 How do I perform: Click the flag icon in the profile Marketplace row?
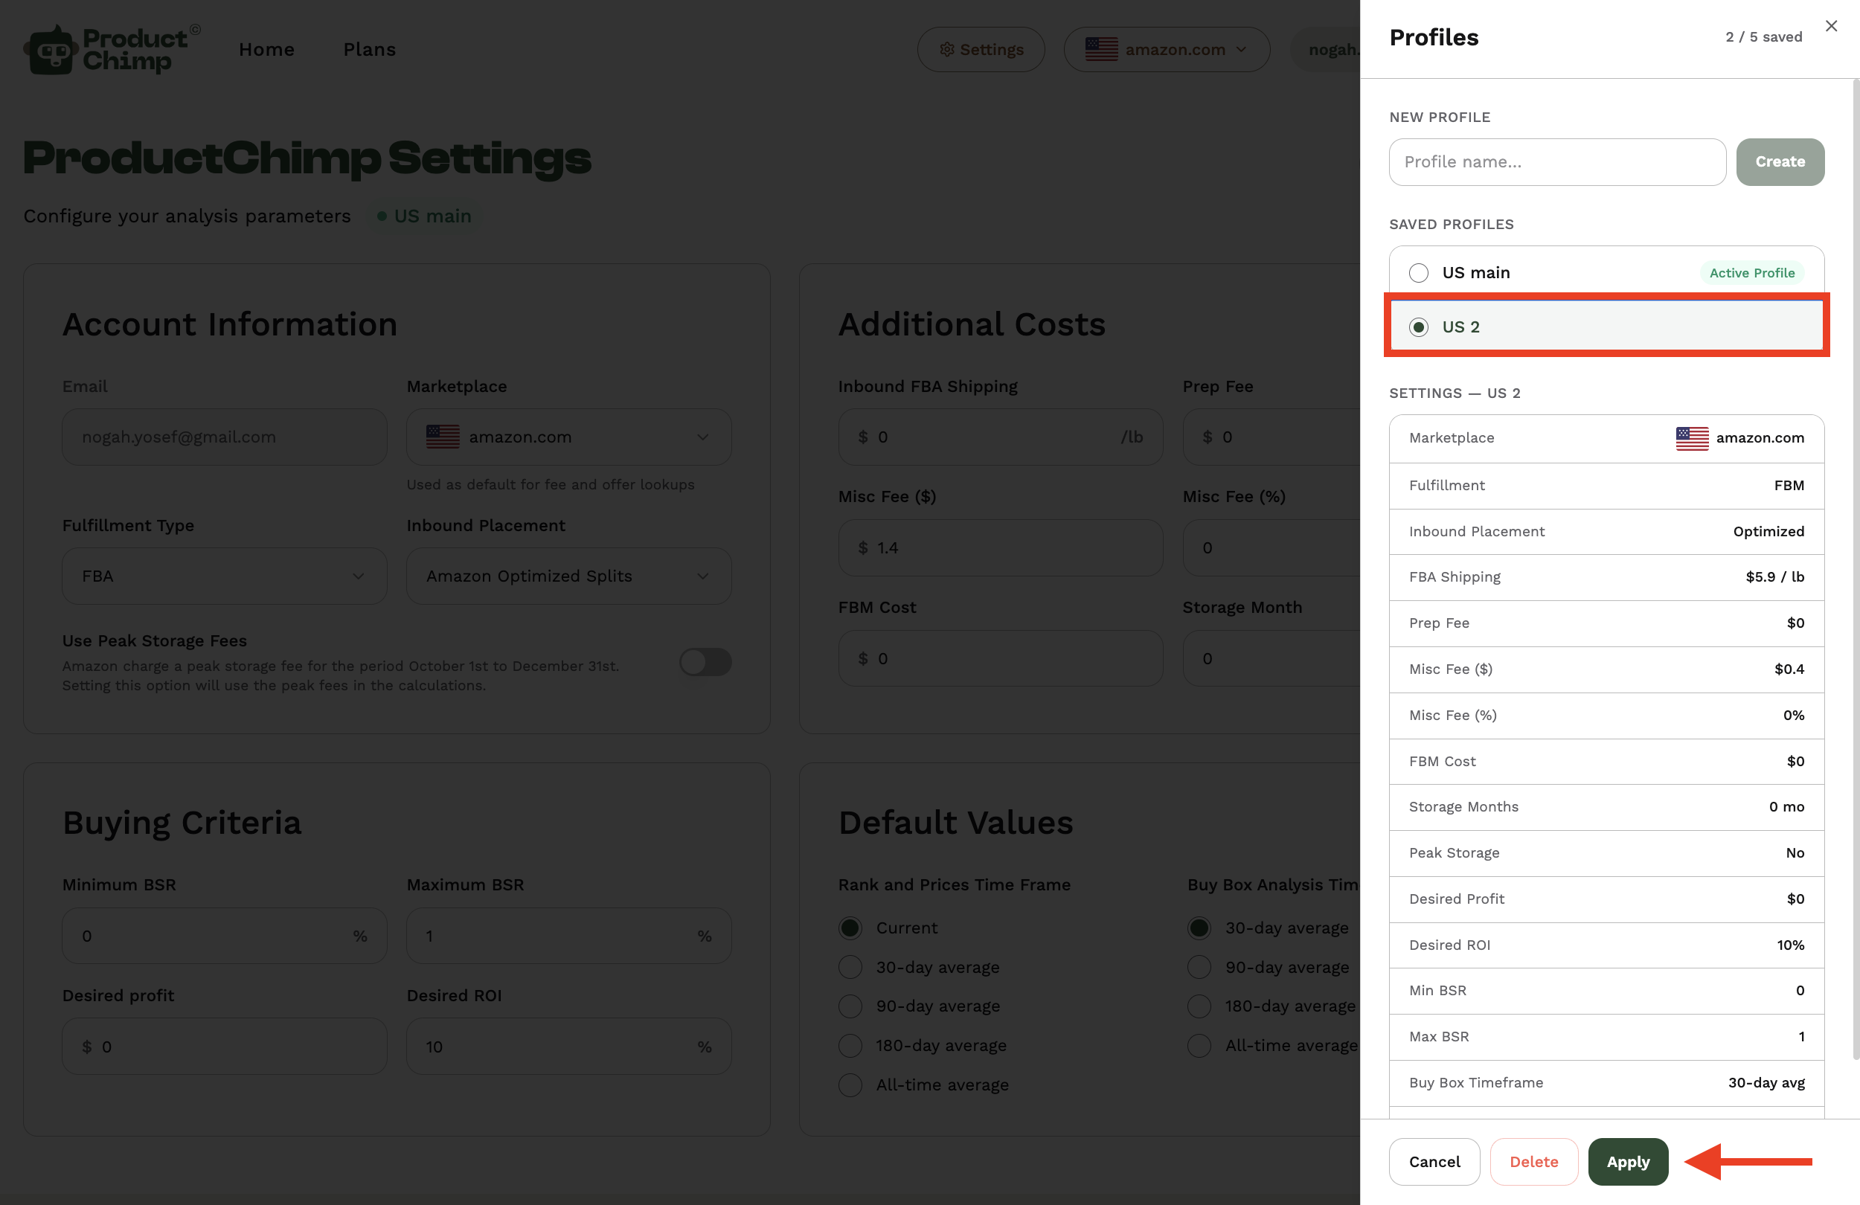pyautogui.click(x=1692, y=438)
